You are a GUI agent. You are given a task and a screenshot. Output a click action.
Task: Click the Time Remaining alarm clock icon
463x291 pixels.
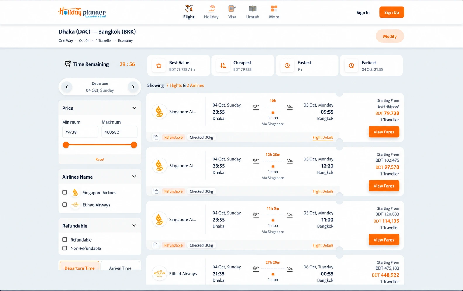[68, 64]
